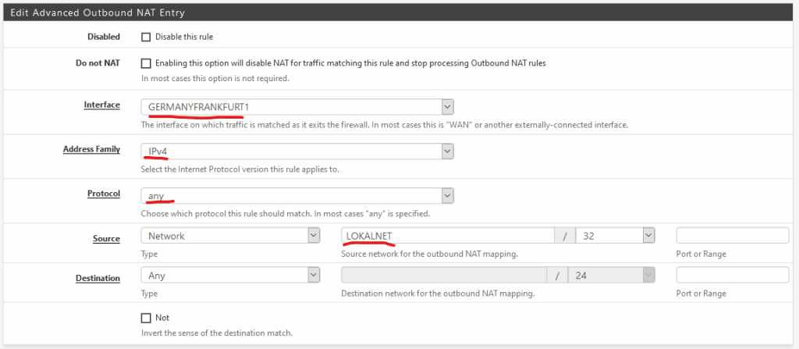Click the Address Family label link
The width and height of the screenshot is (799, 349).
(x=92, y=149)
